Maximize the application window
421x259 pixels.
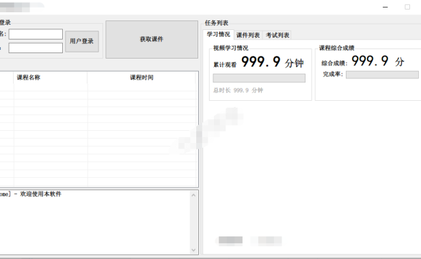[x=407, y=7]
